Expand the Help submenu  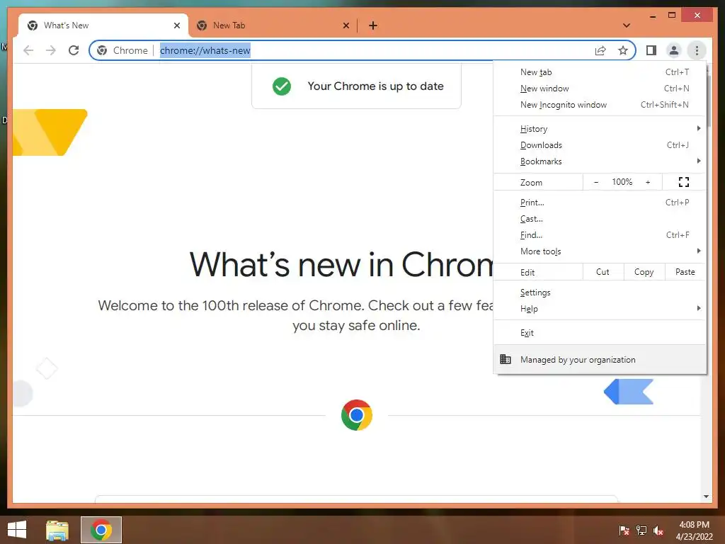coord(600,309)
